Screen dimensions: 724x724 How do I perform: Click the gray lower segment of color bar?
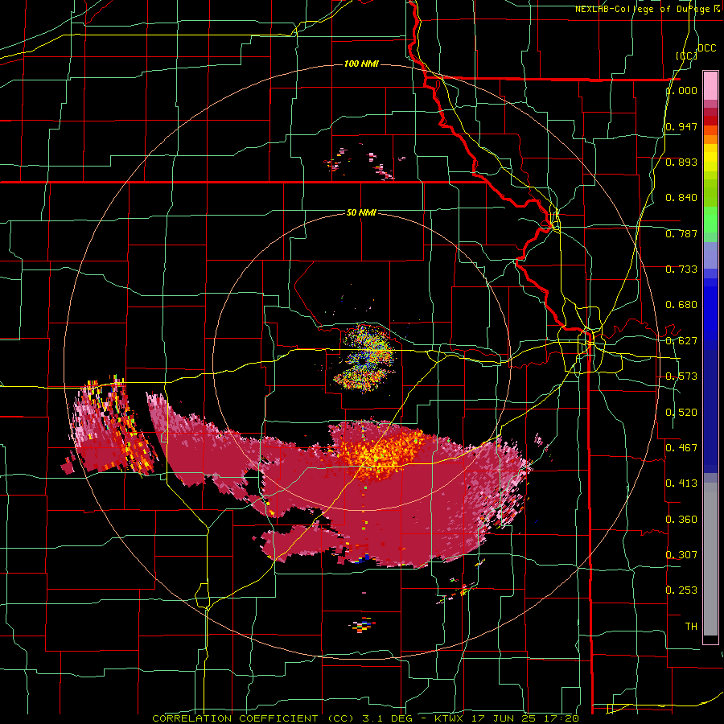(710, 559)
